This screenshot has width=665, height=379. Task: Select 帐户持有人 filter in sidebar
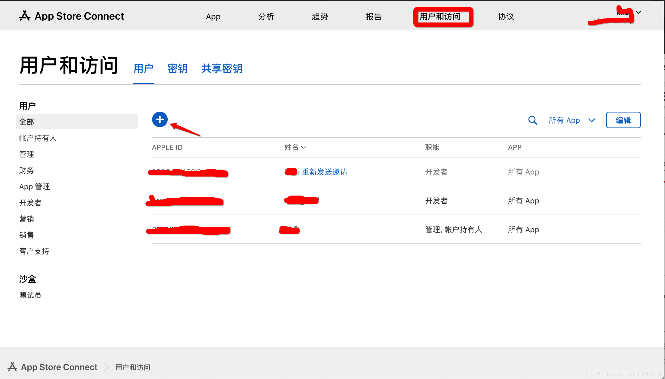pyautogui.click(x=38, y=138)
